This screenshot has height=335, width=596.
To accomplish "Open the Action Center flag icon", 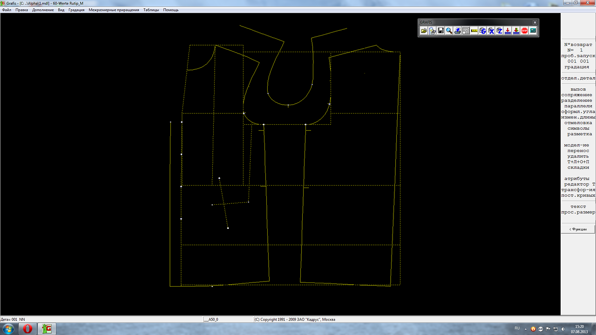I will click(548, 329).
